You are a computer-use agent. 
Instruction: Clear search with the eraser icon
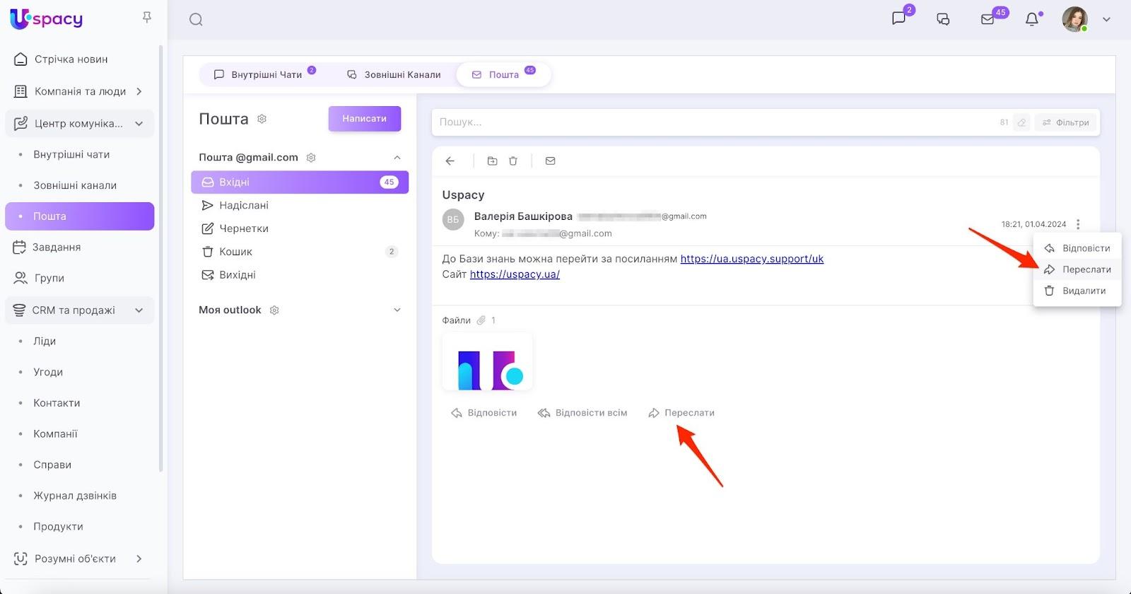coord(1021,122)
